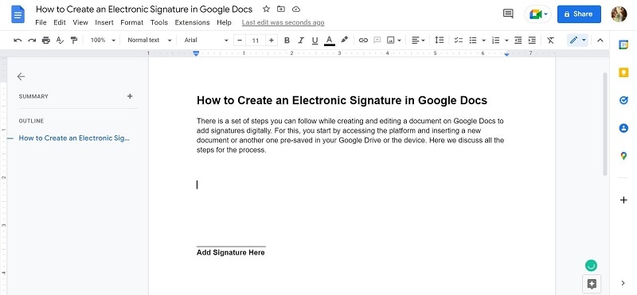
Task: Open line and paragraph spacing
Action: (x=440, y=41)
